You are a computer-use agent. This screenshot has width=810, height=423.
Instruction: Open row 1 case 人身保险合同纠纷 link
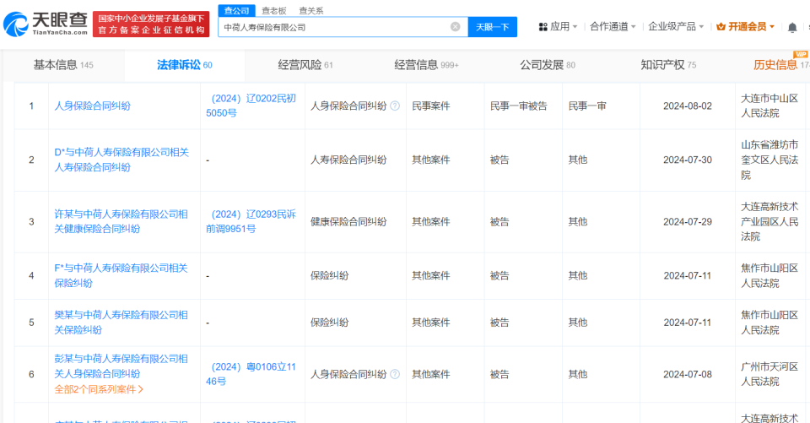tap(93, 106)
